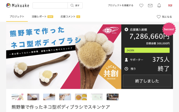Focus the search input field

pos(50,5)
